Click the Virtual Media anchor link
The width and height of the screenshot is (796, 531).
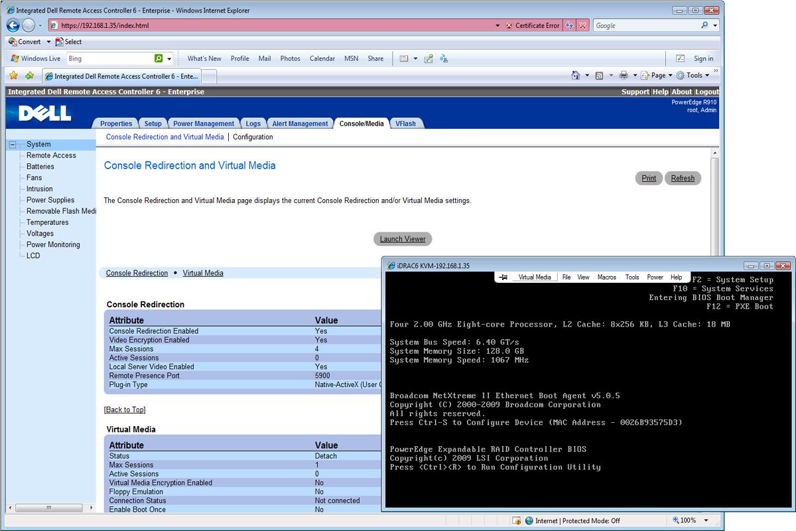click(203, 273)
